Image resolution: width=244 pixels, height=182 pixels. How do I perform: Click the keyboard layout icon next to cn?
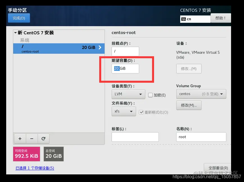coord(184,19)
